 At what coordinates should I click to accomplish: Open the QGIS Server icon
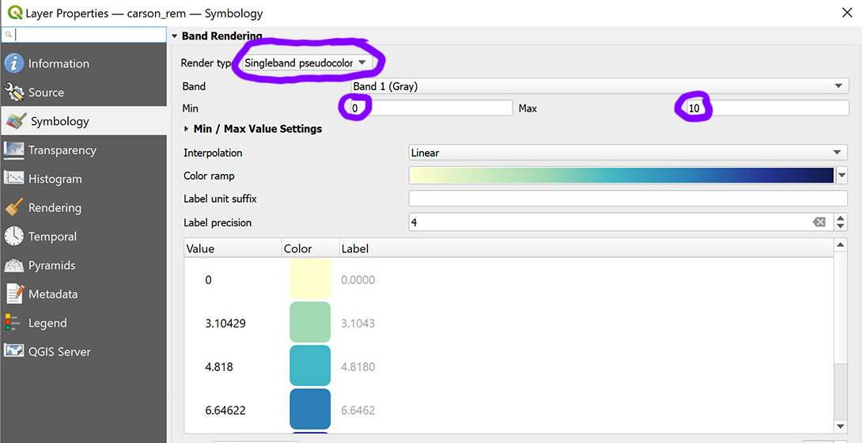(x=14, y=351)
